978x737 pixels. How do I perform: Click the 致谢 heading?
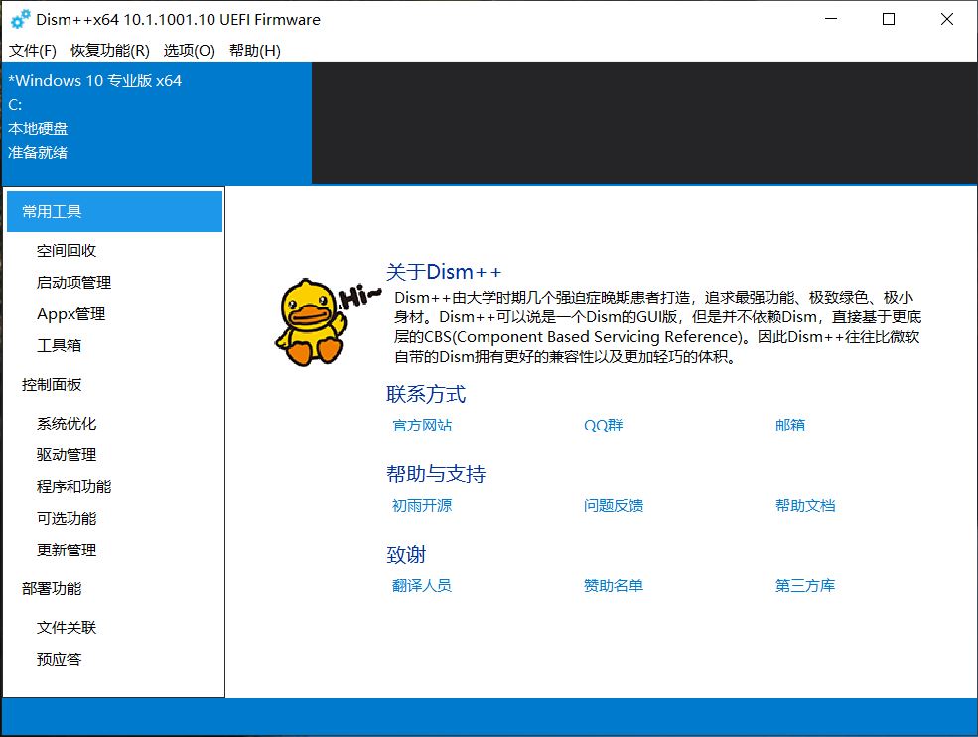pyautogui.click(x=405, y=554)
